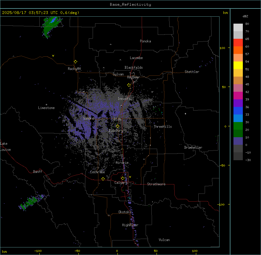Click the yellow diamond marker above Calgary label

tap(123, 178)
